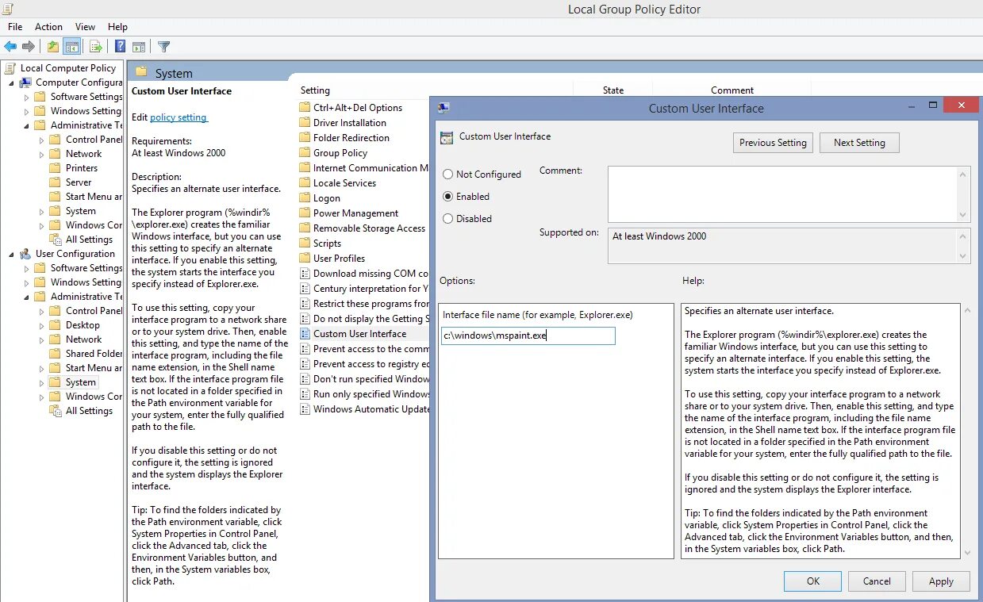Click the Next Setting button
The image size is (983, 602).
coord(859,143)
